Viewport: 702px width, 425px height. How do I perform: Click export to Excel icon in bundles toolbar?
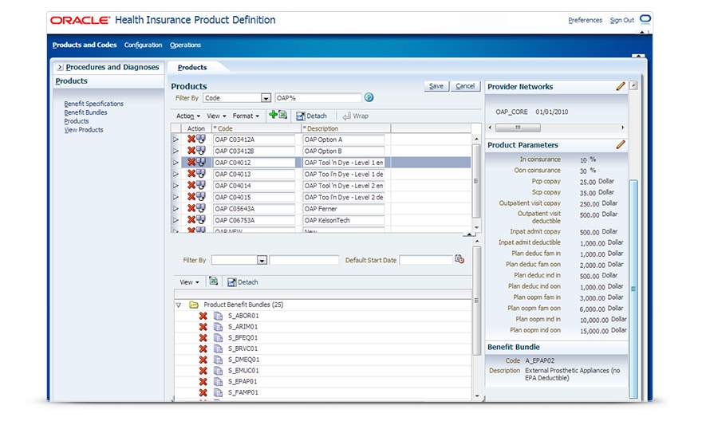[x=213, y=281]
